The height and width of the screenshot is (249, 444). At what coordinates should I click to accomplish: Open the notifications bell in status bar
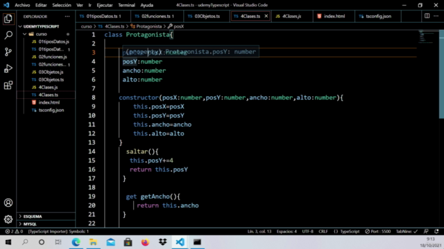pyautogui.click(x=436, y=231)
